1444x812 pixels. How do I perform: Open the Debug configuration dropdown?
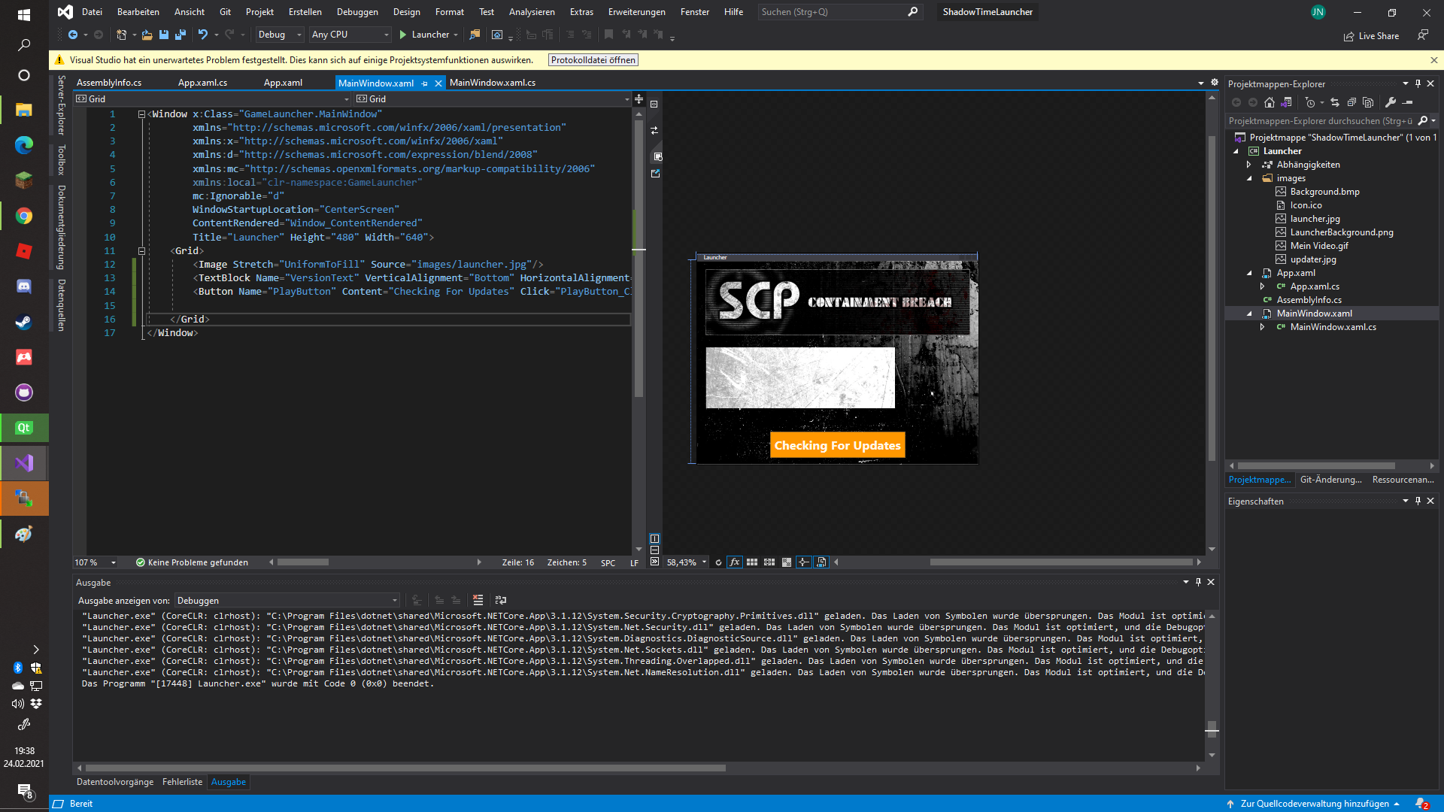pos(278,35)
